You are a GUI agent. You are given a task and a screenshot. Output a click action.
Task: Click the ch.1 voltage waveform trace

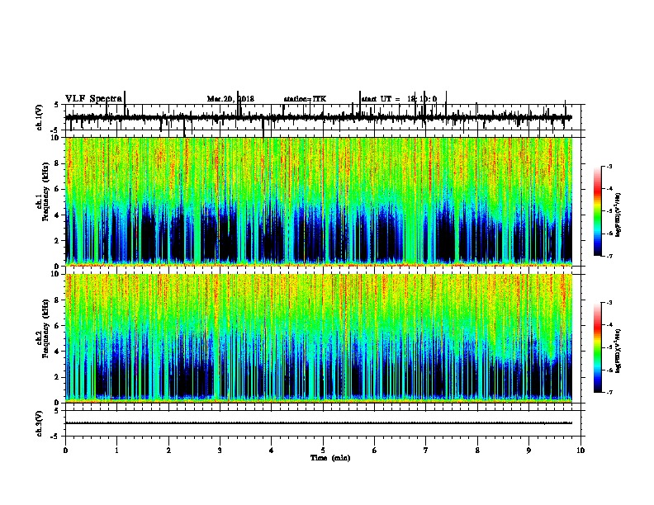[319, 117]
